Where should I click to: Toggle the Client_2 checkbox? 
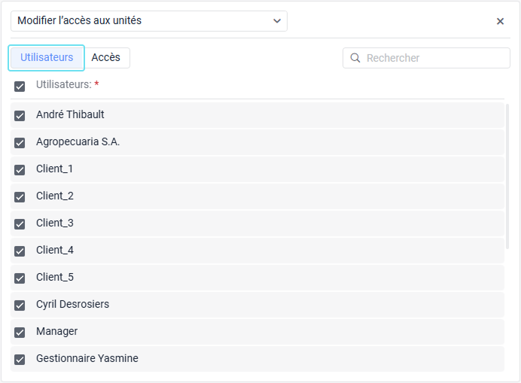20,197
